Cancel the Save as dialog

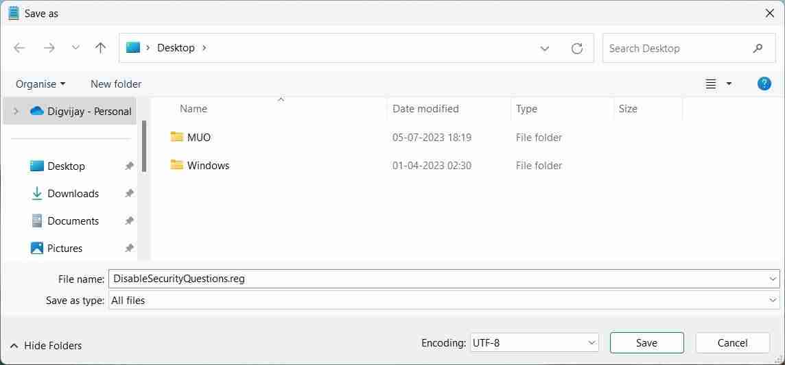click(732, 342)
